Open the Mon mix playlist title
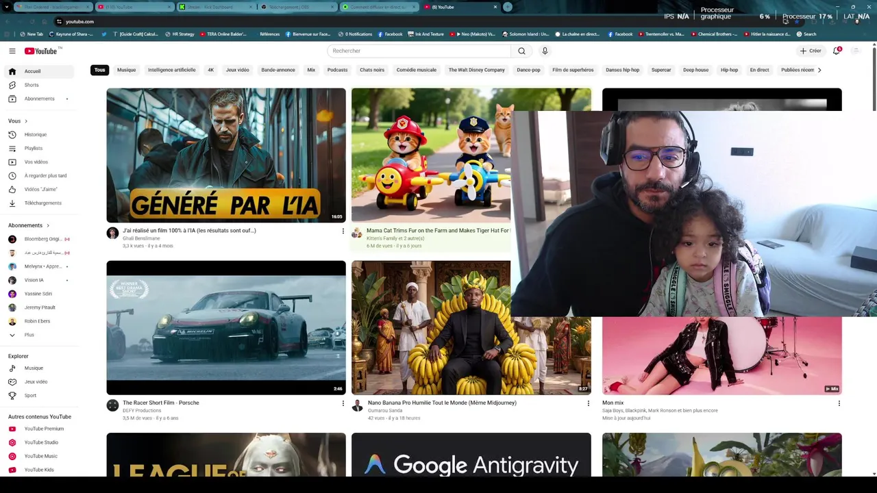Image resolution: width=877 pixels, height=493 pixels. (613, 403)
